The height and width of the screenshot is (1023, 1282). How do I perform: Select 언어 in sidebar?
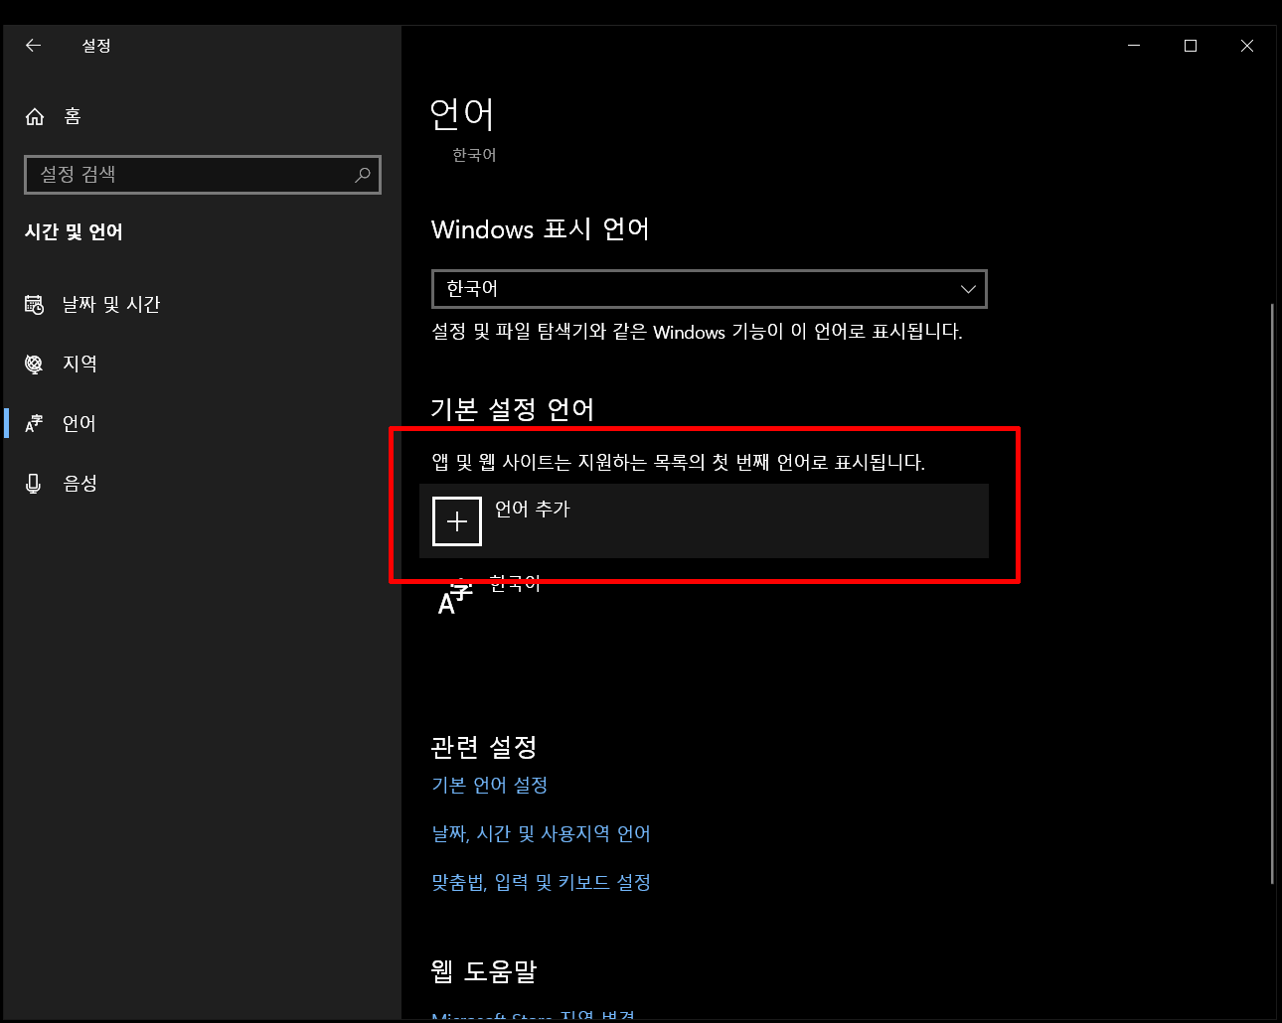pyautogui.click(x=80, y=424)
